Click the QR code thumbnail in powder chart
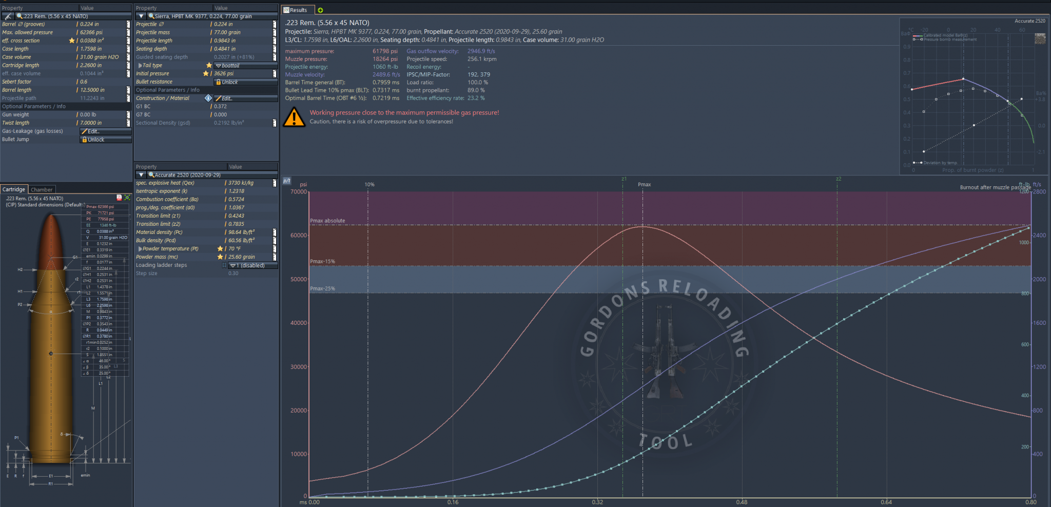 [x=1040, y=38]
